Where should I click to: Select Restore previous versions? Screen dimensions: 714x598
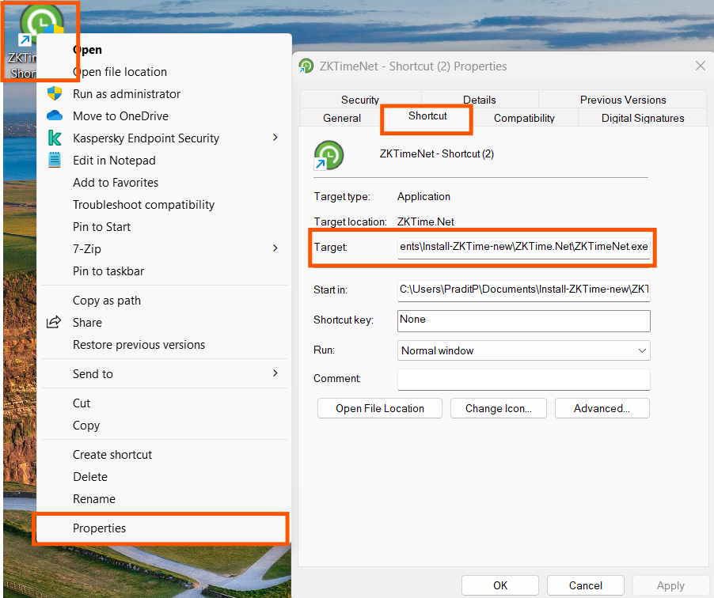[164, 345]
